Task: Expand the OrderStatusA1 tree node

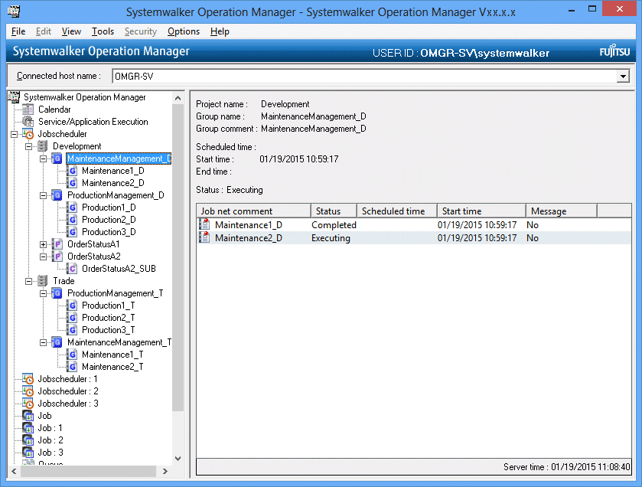Action: point(44,244)
